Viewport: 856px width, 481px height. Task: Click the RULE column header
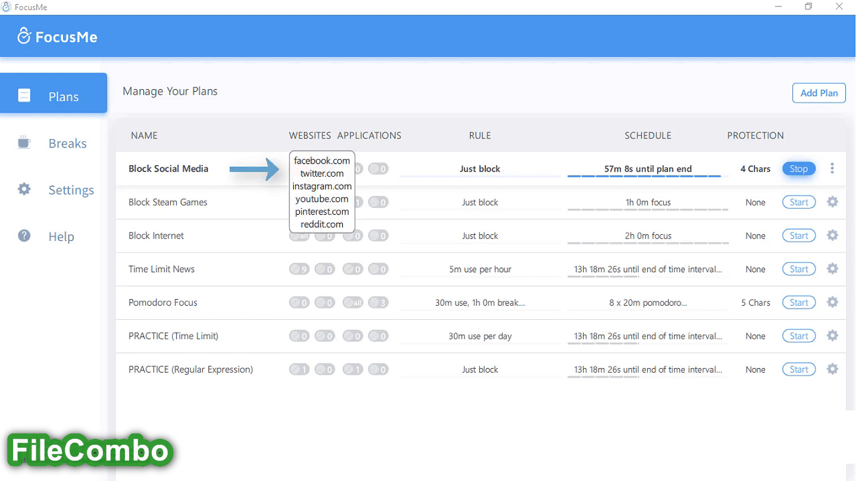tap(480, 136)
